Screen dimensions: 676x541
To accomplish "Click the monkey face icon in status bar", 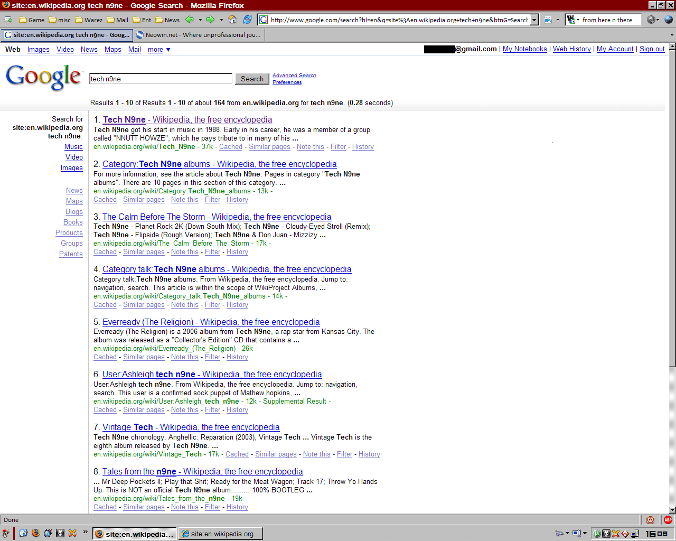I will click(x=650, y=520).
